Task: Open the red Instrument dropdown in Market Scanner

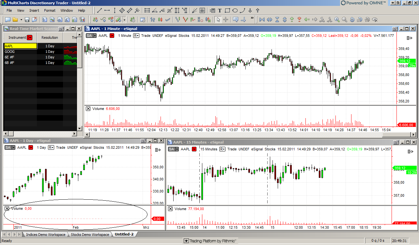Action: coord(30,38)
